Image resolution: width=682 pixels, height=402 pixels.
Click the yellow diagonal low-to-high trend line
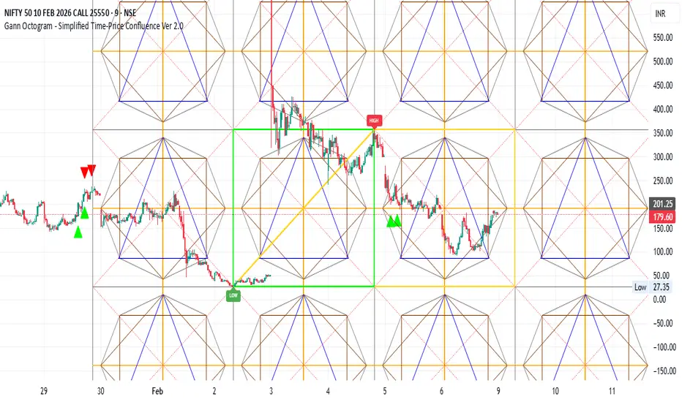tap(304, 208)
